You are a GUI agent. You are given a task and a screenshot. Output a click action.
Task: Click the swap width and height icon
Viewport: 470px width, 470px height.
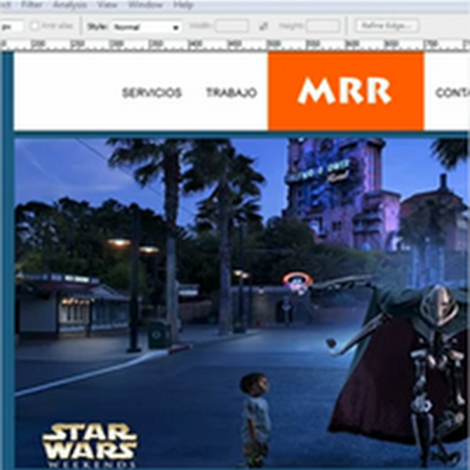(x=264, y=26)
